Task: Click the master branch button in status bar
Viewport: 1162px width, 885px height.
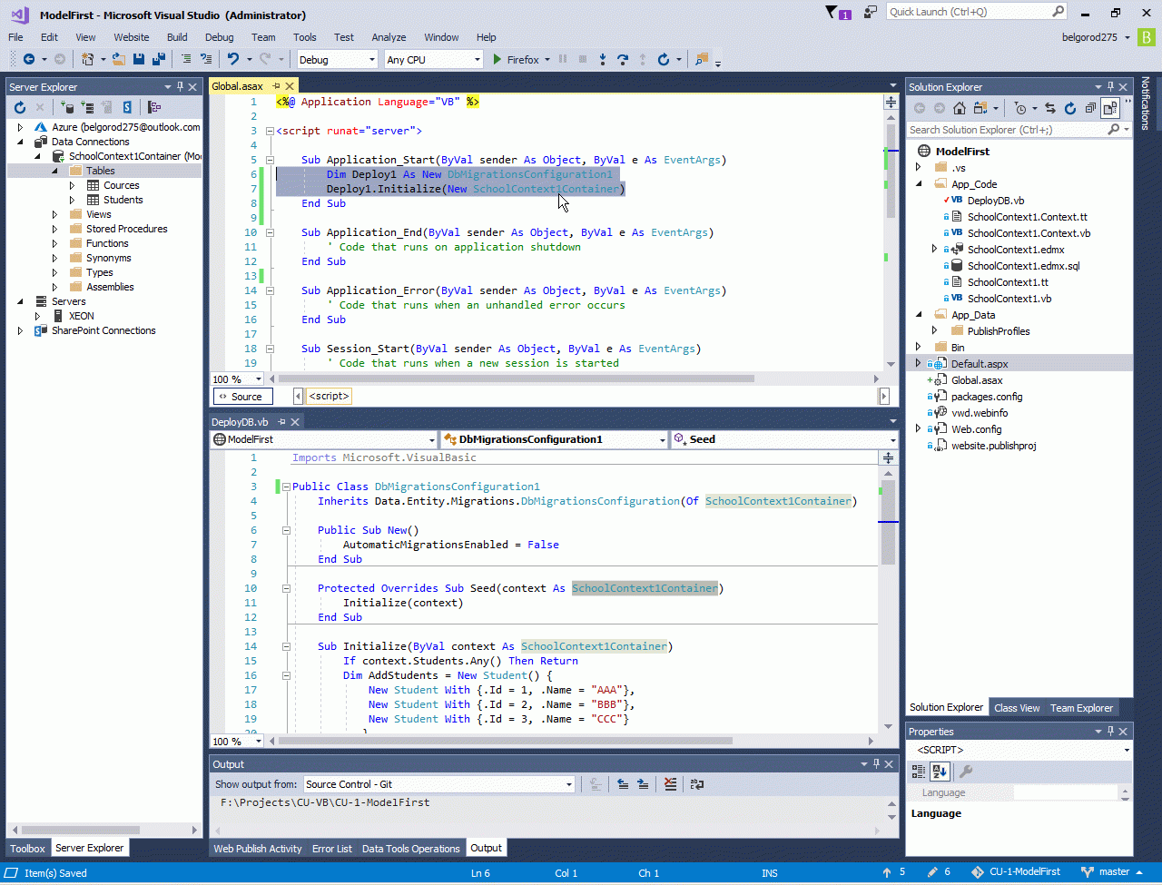Action: click(1114, 872)
